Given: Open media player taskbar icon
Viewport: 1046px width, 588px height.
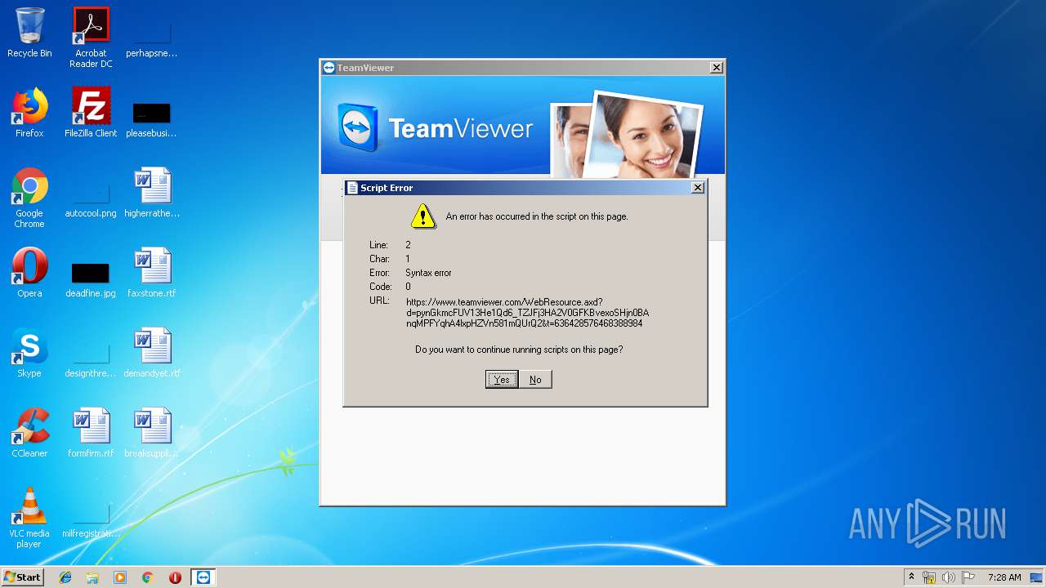Looking at the screenshot, I should (120, 577).
